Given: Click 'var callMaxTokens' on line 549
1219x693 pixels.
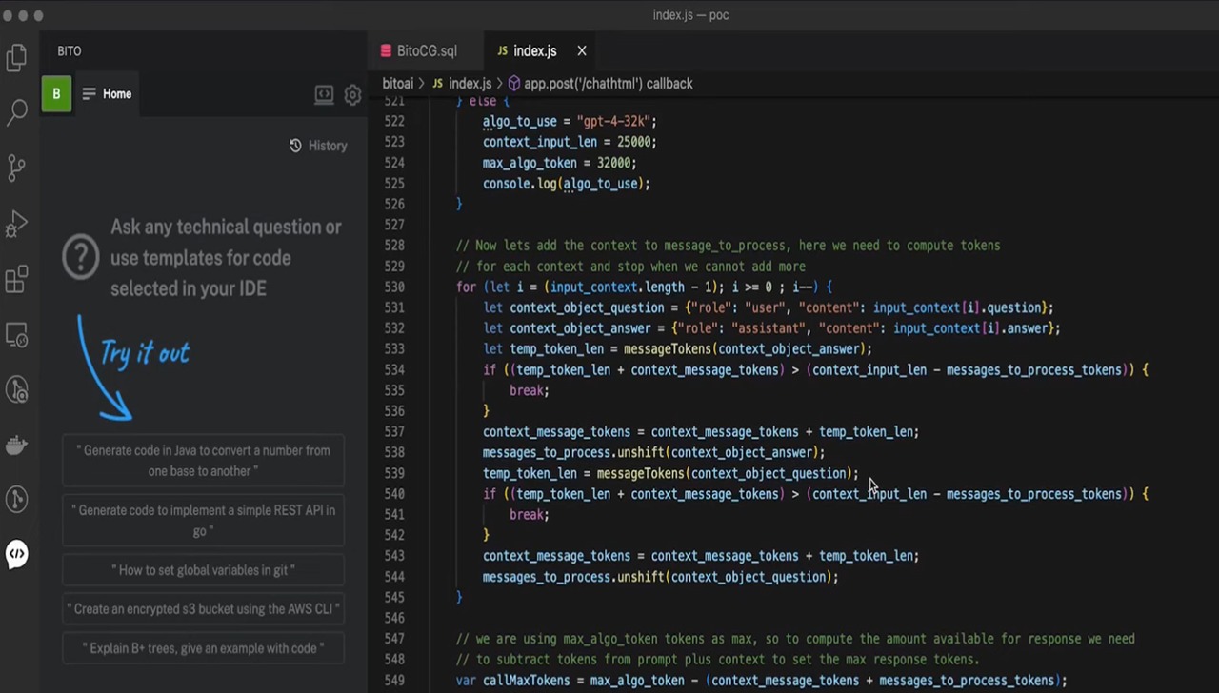Looking at the screenshot, I should coord(512,680).
